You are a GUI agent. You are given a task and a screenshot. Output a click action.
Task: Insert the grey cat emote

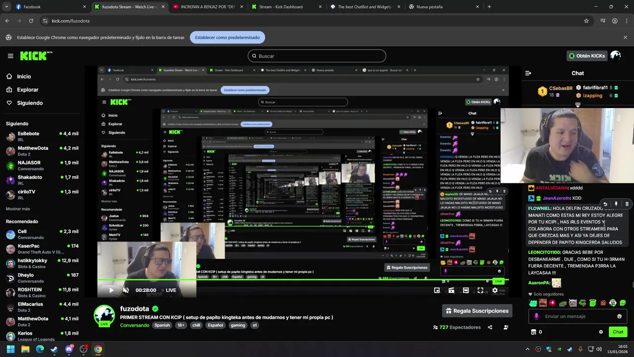573,303
